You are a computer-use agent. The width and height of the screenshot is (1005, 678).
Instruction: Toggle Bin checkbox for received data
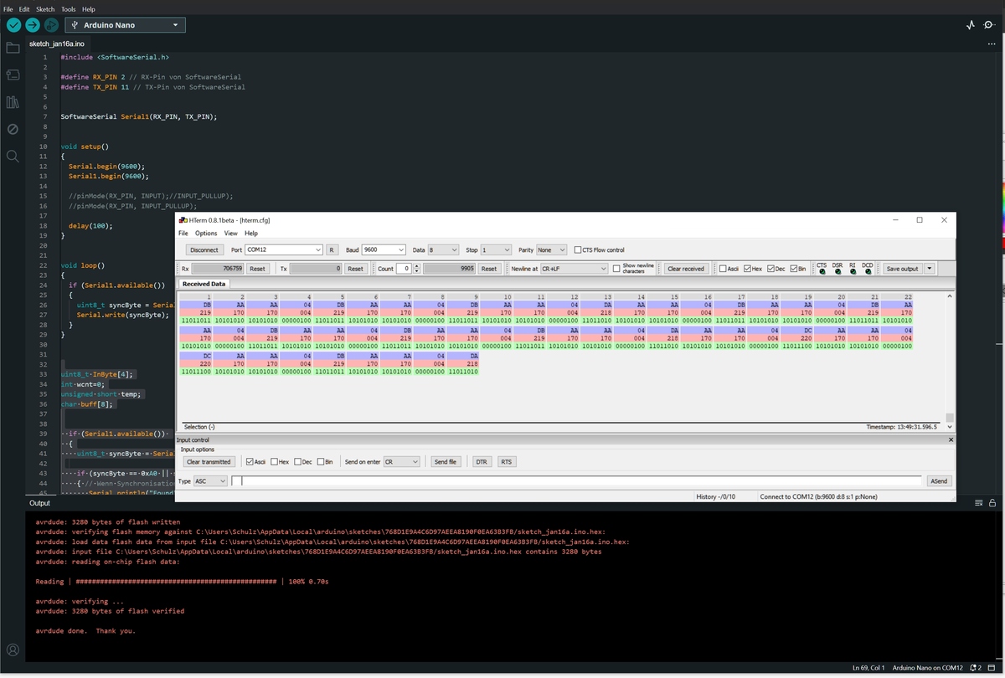coord(792,269)
